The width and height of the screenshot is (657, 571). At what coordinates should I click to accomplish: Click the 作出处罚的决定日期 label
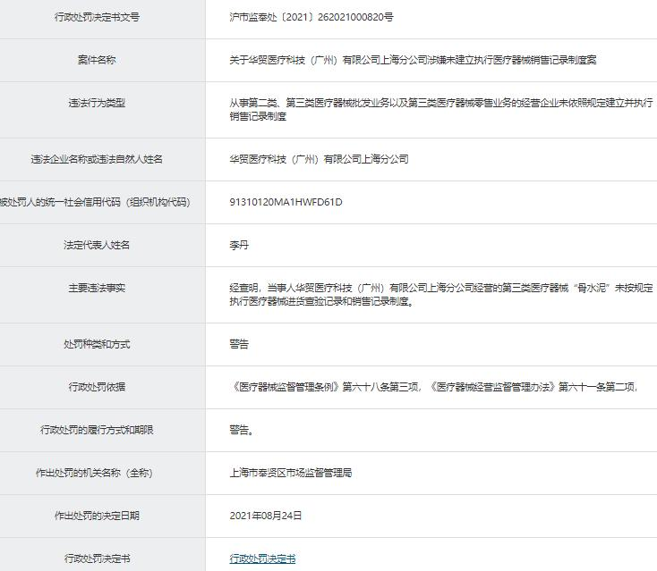[97, 516]
